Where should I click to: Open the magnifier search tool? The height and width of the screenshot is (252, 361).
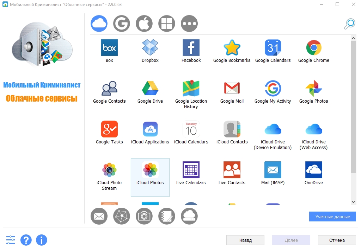point(349,24)
